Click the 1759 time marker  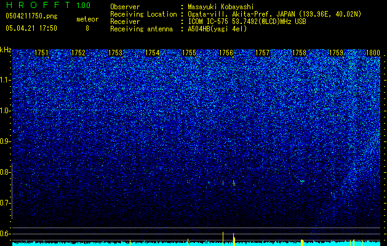click(336, 53)
